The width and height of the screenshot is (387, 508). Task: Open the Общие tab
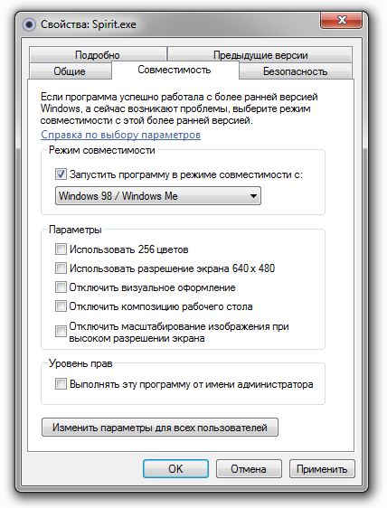(x=70, y=71)
